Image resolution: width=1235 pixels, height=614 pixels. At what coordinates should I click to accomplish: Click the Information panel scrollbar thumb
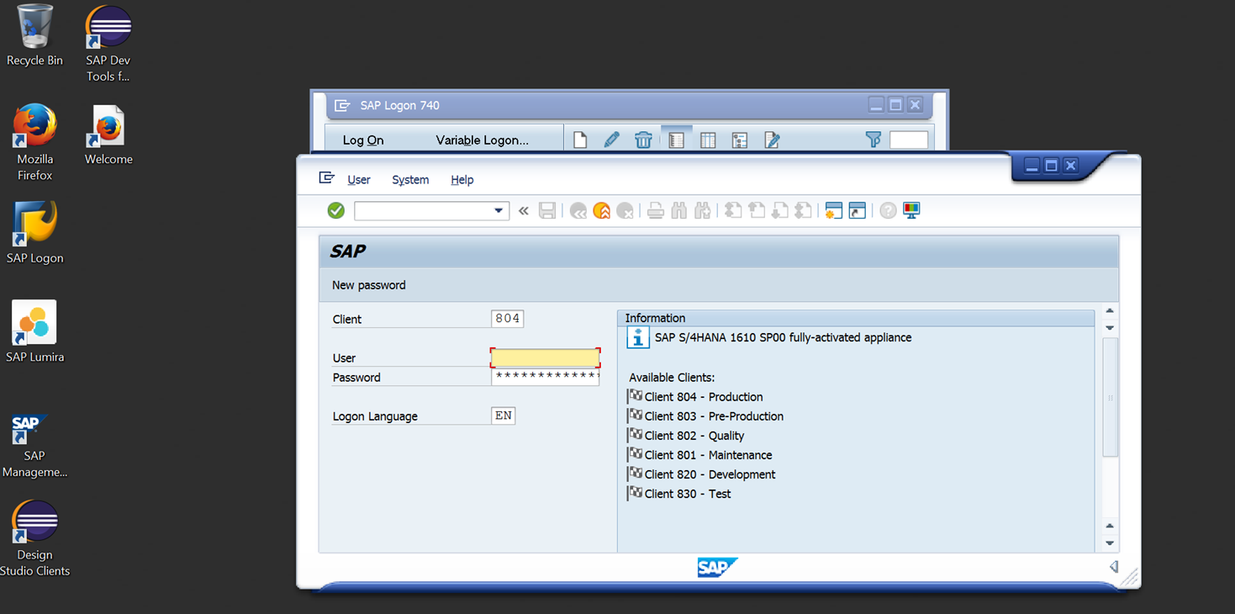1110,397
